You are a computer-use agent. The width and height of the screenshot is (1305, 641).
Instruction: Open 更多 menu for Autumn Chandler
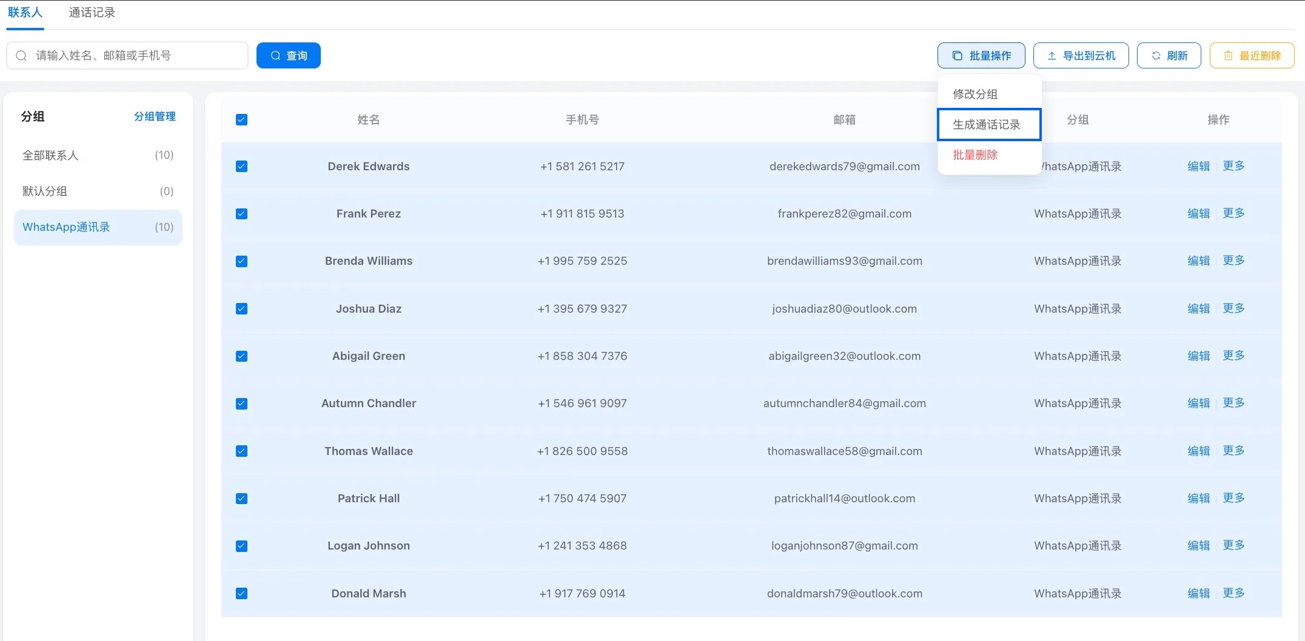[x=1233, y=403]
